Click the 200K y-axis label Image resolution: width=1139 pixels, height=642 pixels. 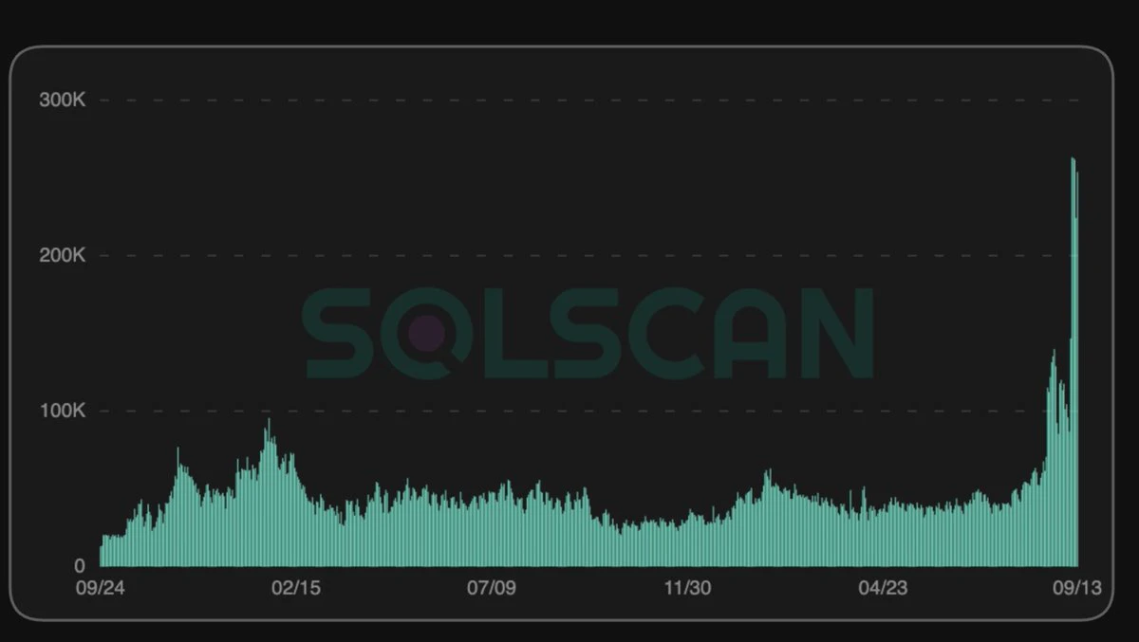pos(63,256)
